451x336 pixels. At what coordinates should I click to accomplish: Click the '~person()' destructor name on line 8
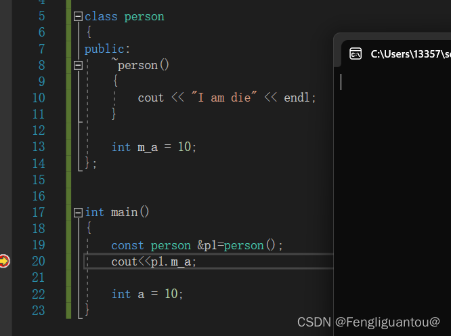tap(140, 65)
